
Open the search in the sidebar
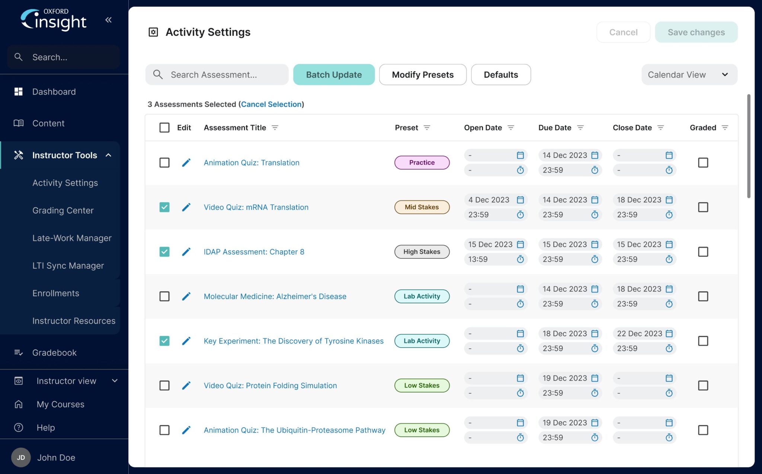(x=63, y=57)
